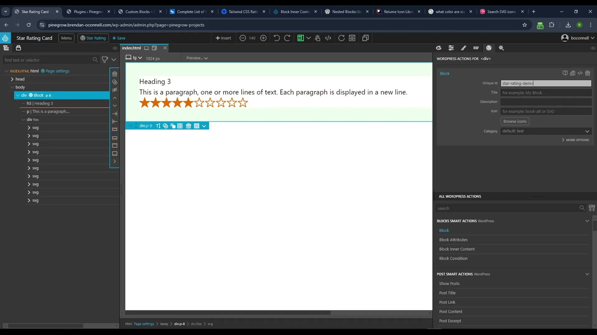This screenshot has width=597, height=335.
Task: Click the code view icon in toolbar
Action: pyautogui.click(x=328, y=38)
